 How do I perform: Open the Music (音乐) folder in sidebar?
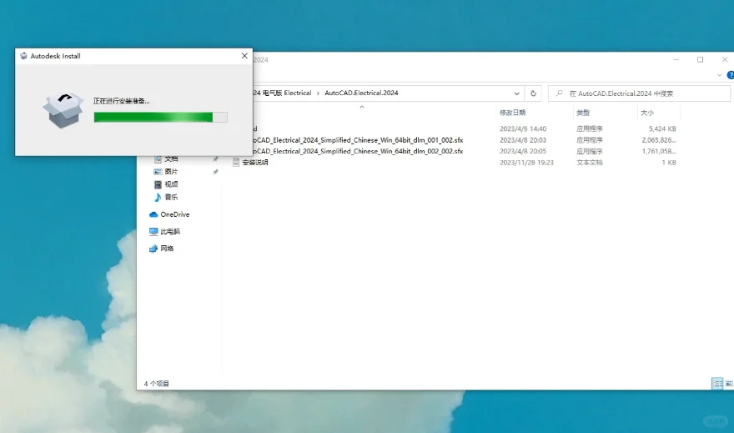click(171, 197)
